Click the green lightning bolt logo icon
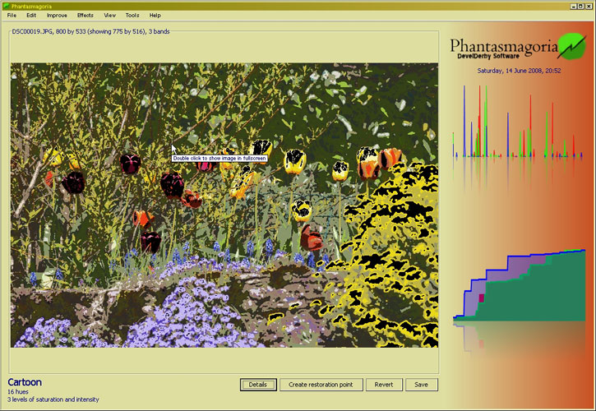The image size is (596, 411). pyautogui.click(x=570, y=46)
